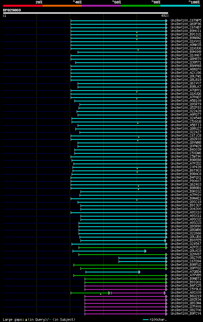203x322 pixels.
Task: Select the UniRef100_B4FQX1 label
Action: 186,178
